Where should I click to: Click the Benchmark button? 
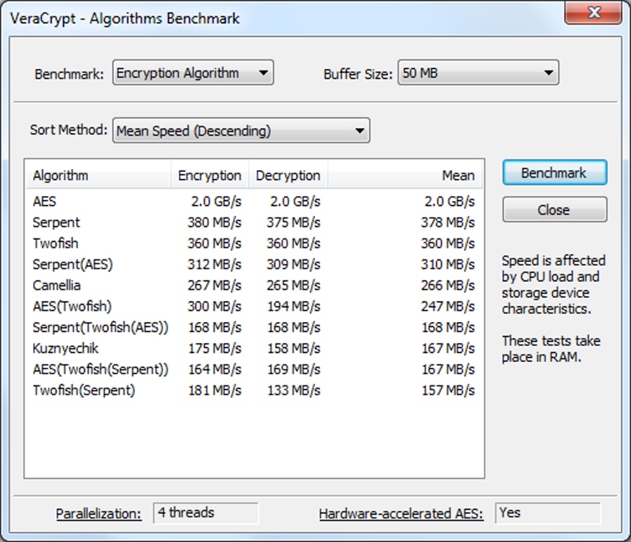(x=554, y=173)
